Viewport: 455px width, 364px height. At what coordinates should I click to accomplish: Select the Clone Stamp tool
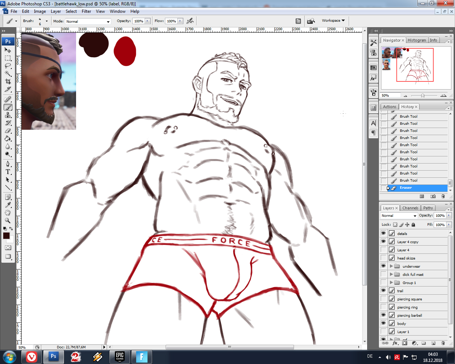[x=8, y=115]
